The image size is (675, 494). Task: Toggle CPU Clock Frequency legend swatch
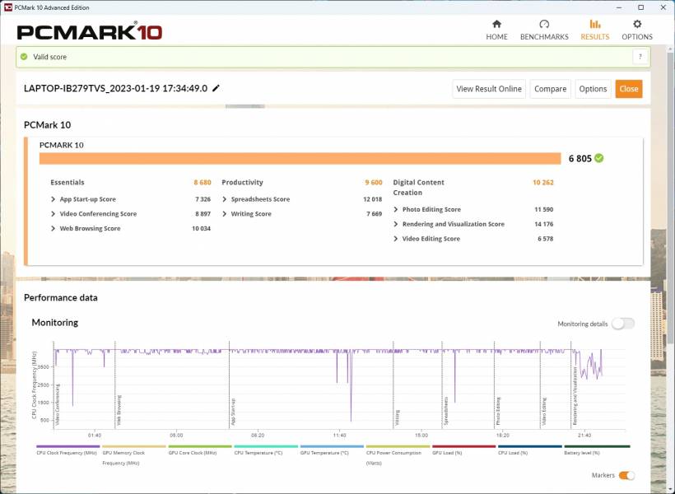pyautogui.click(x=68, y=446)
